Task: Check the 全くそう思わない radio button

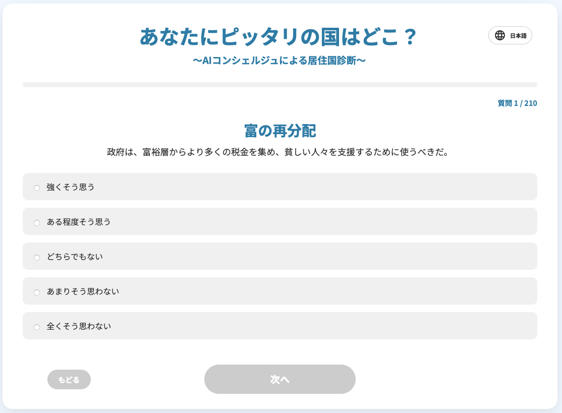Action: coord(37,327)
